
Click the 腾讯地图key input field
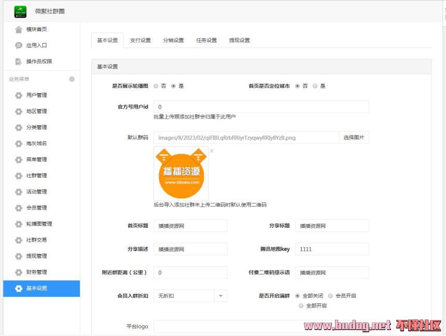pyautogui.click(x=332, y=249)
